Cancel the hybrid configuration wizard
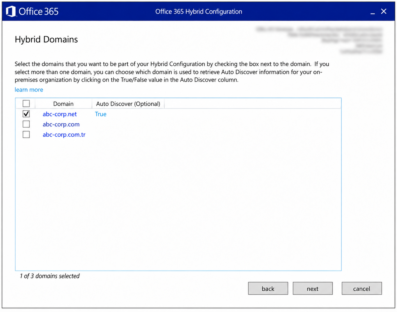This screenshot has height=312, width=397. pyautogui.click(x=362, y=288)
